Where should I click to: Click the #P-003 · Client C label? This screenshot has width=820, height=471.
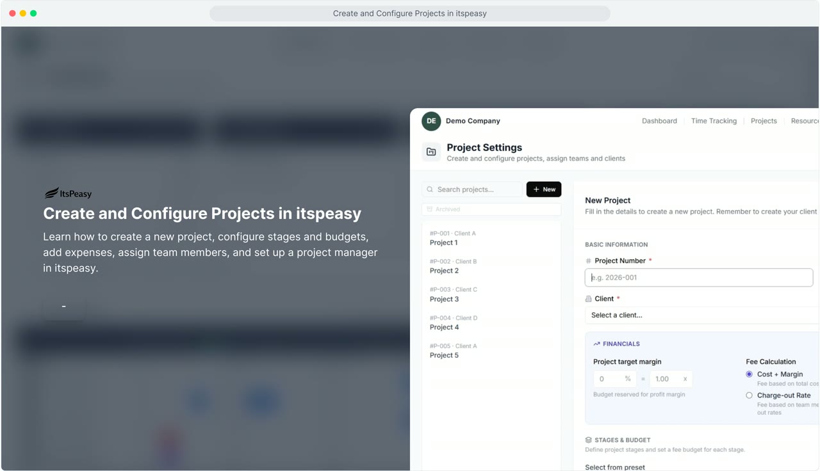[454, 290]
